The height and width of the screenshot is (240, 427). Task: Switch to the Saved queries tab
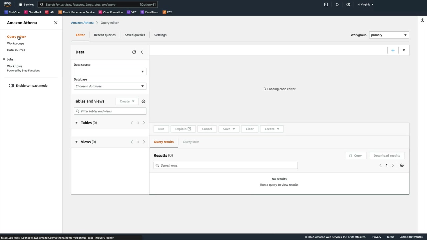[x=135, y=35]
